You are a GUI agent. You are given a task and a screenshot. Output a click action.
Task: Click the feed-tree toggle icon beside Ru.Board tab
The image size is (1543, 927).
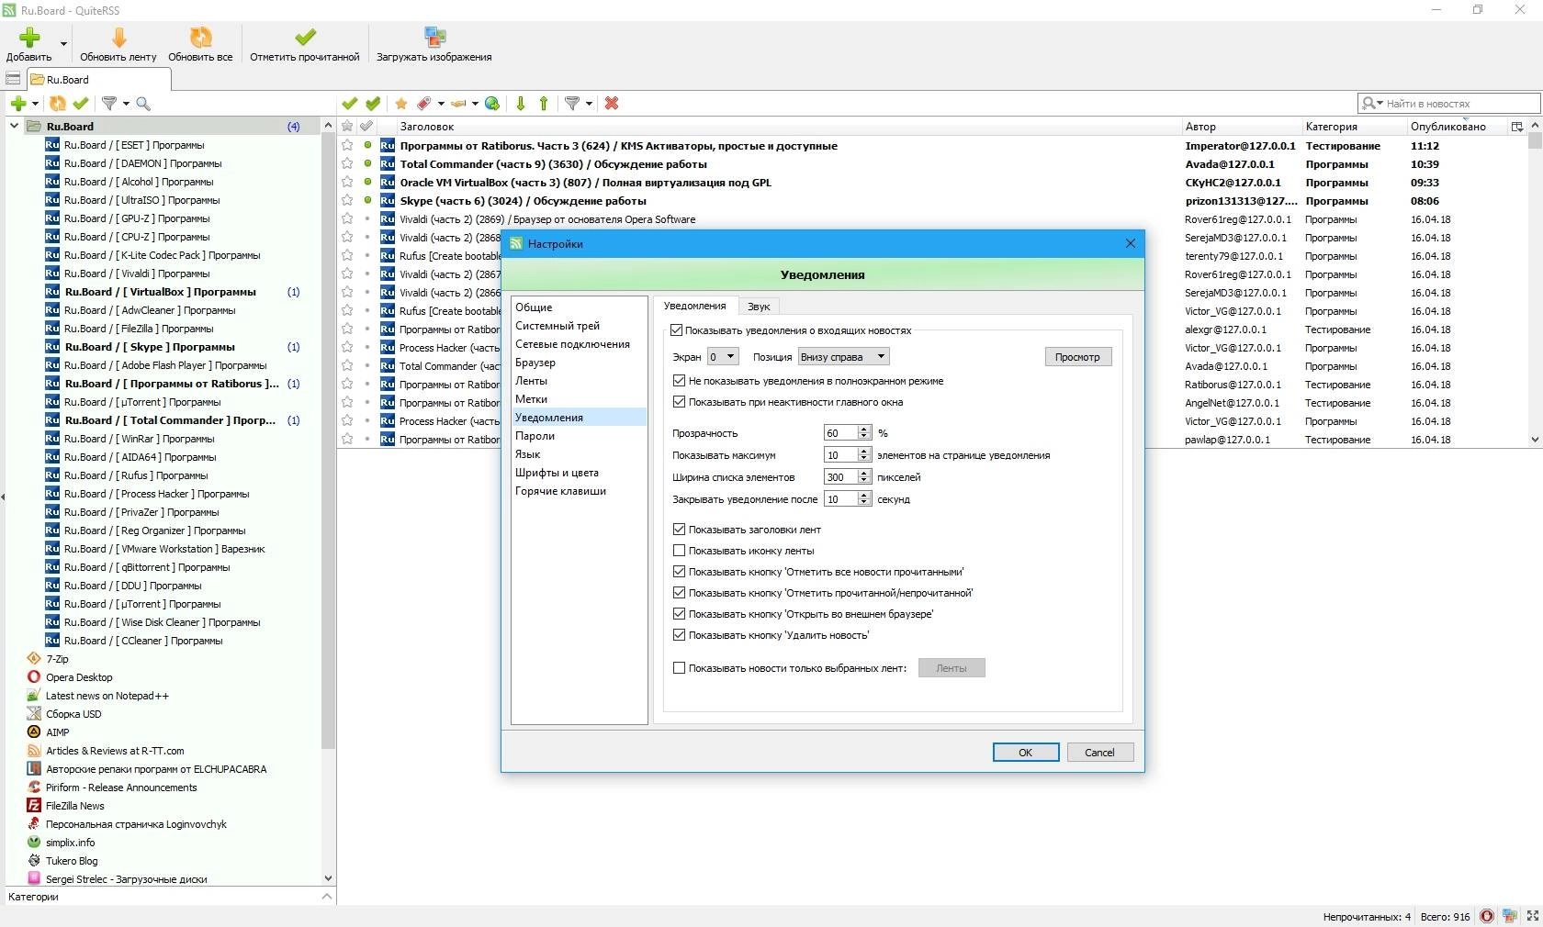pyautogui.click(x=13, y=79)
